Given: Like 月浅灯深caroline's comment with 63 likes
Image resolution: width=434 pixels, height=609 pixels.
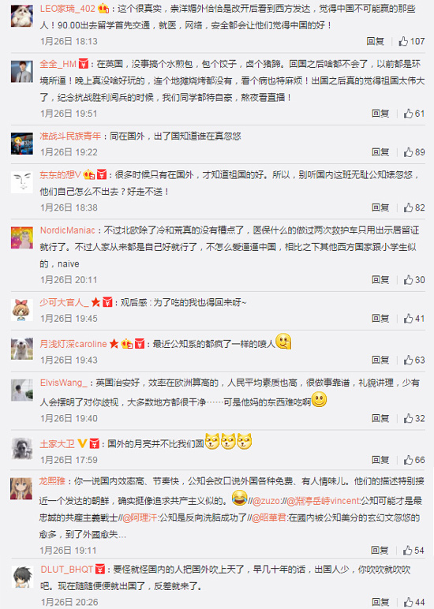Looking at the screenshot, I should [414, 360].
